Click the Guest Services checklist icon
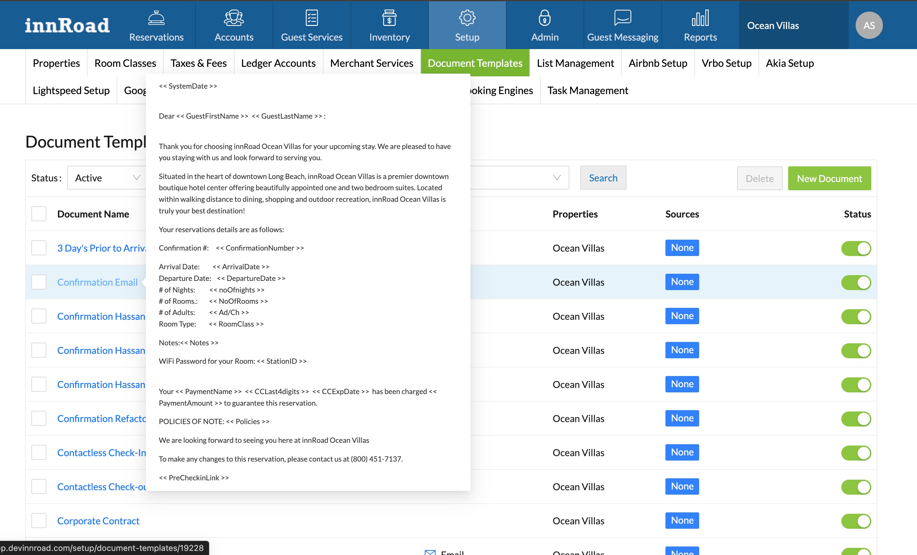Screen dimensions: 917x555 pos(312,17)
